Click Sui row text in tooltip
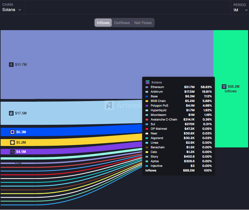This screenshot has height=210, width=249. click(153, 124)
